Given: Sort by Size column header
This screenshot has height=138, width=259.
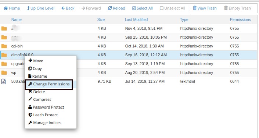Looking at the screenshot, I should 101,20.
